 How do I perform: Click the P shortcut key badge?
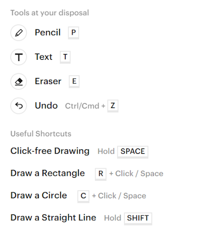[73, 33]
